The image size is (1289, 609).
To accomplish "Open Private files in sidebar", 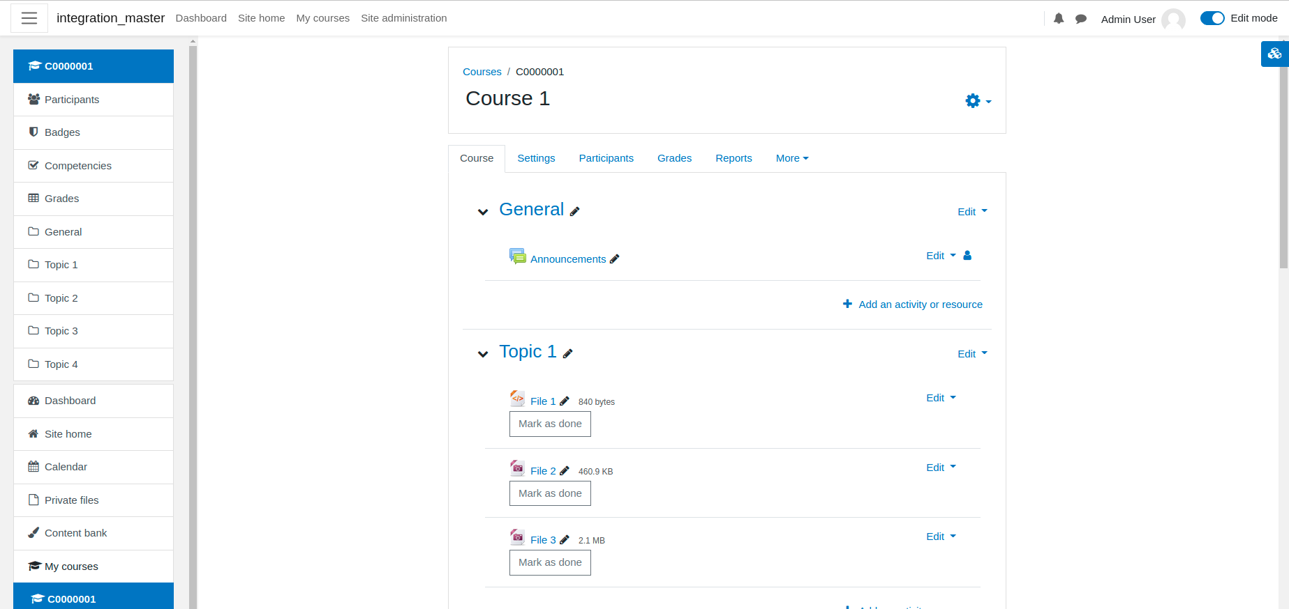I will tap(94, 500).
